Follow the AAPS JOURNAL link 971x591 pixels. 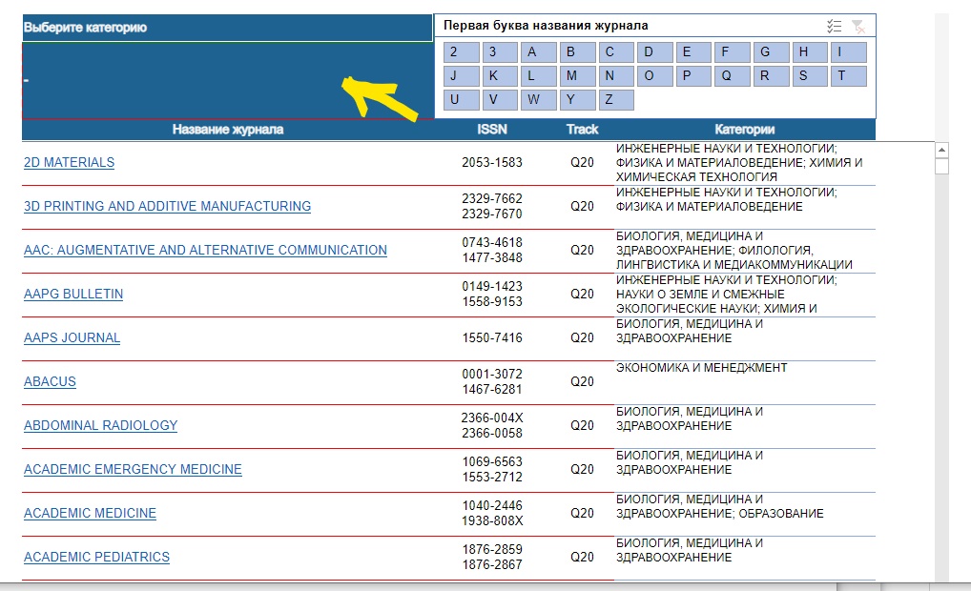(72, 337)
